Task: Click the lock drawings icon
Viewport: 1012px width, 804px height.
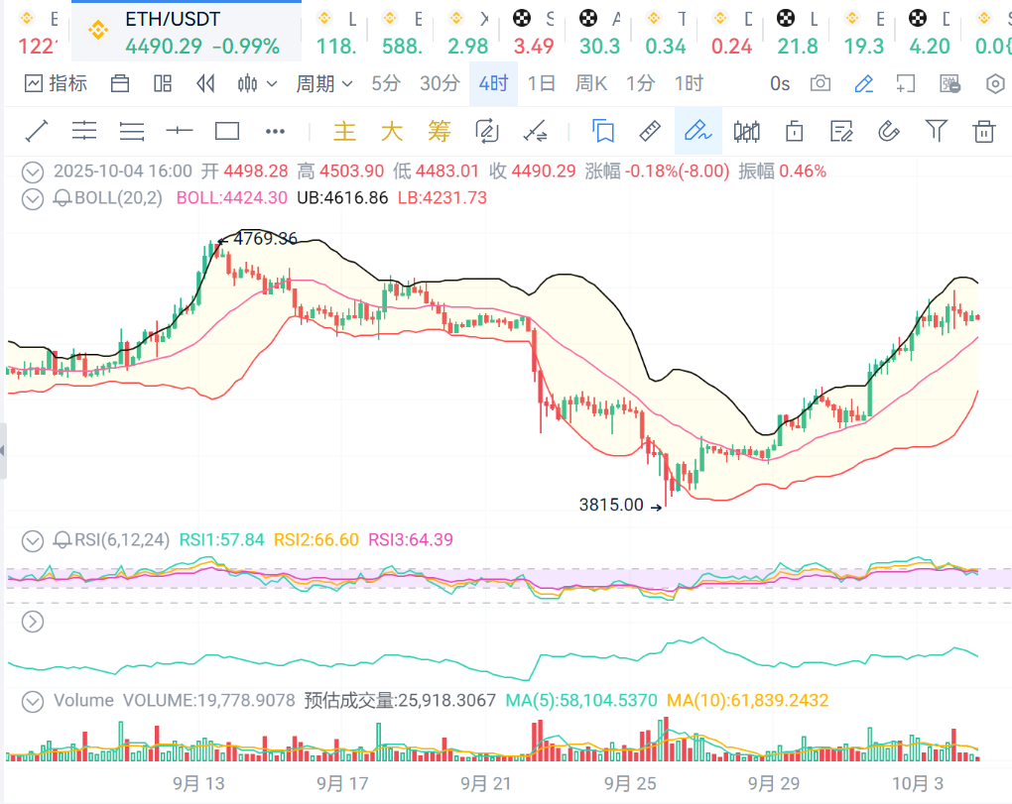Action: 795,132
